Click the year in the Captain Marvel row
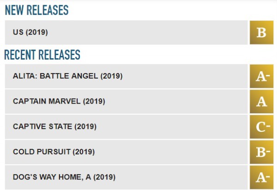Screen dimensions: 277x190 94,101
